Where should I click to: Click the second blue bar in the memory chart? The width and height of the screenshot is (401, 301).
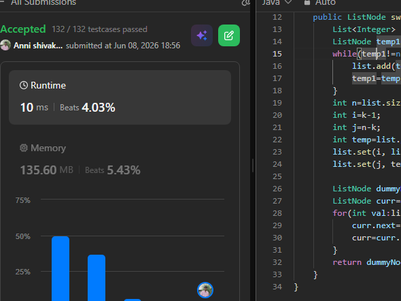click(x=97, y=278)
